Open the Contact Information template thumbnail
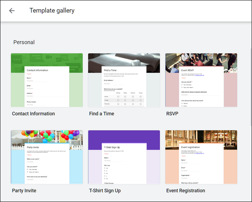 (47, 80)
